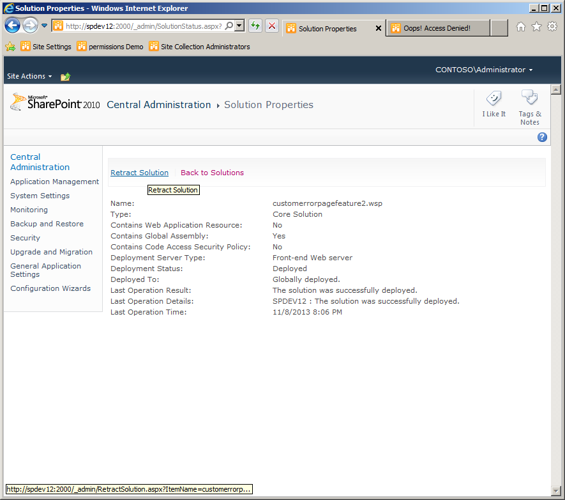Open Security in the sidebar
This screenshot has width=565, height=500.
[26, 238]
